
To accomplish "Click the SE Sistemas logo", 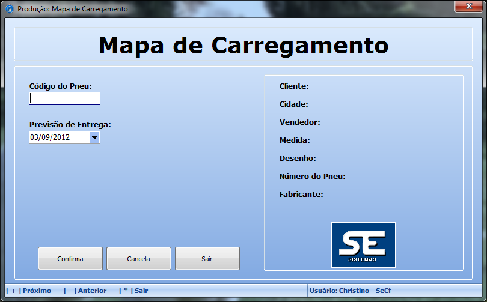I will (363, 244).
